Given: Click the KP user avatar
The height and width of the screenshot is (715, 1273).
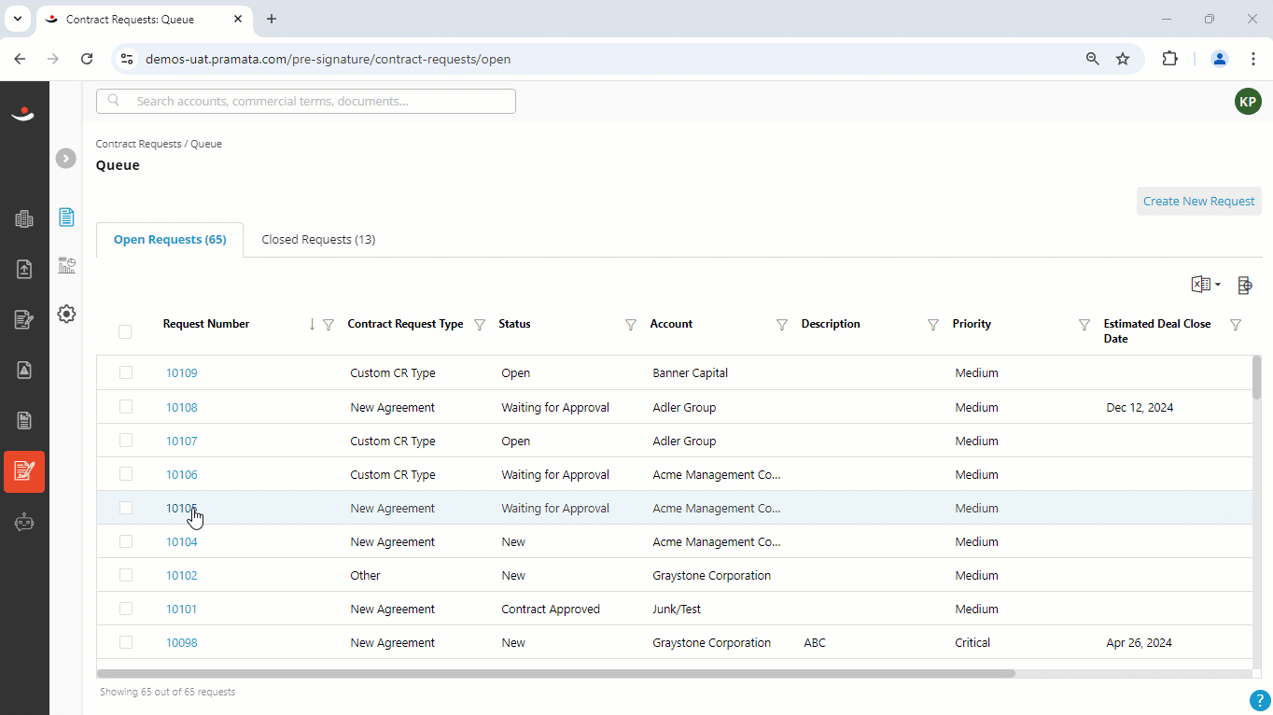Looking at the screenshot, I should [1248, 102].
